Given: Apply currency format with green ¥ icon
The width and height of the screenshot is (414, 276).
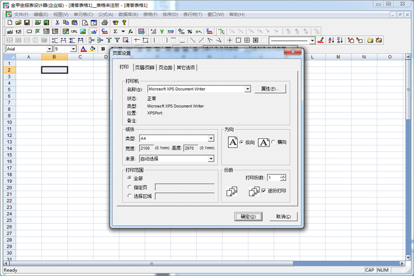Looking at the screenshot, I should 161,32.
